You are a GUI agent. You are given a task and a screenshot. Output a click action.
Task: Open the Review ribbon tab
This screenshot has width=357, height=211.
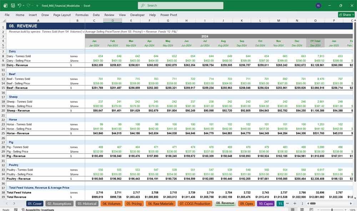point(109,15)
